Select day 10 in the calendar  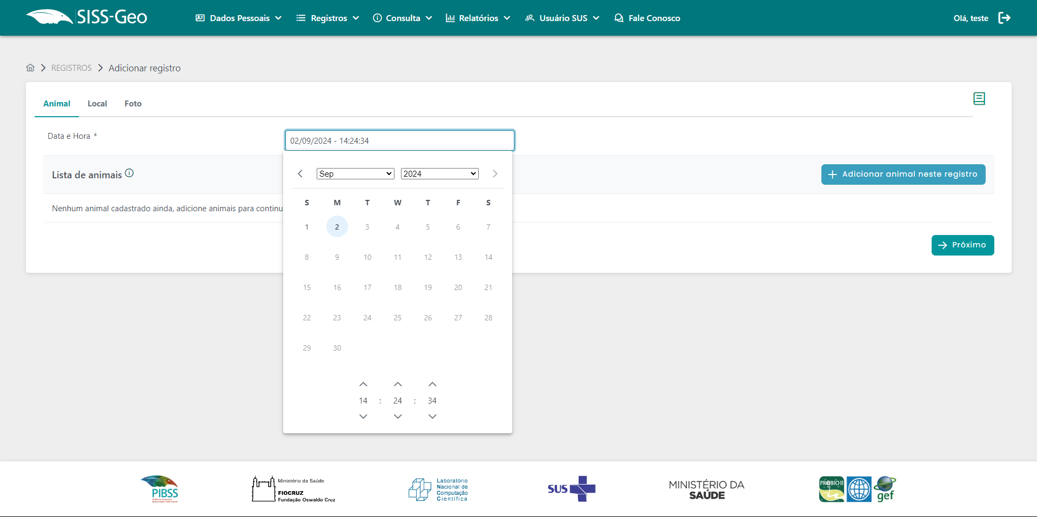367,257
